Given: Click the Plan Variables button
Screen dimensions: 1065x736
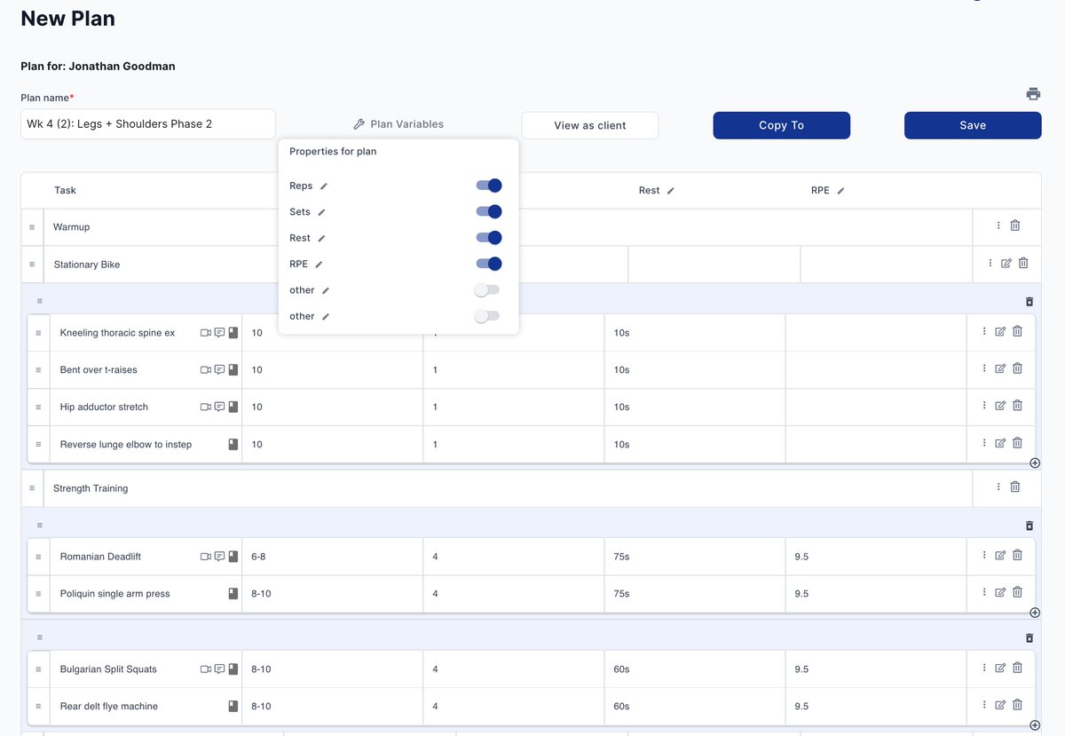Looking at the screenshot, I should coord(398,124).
